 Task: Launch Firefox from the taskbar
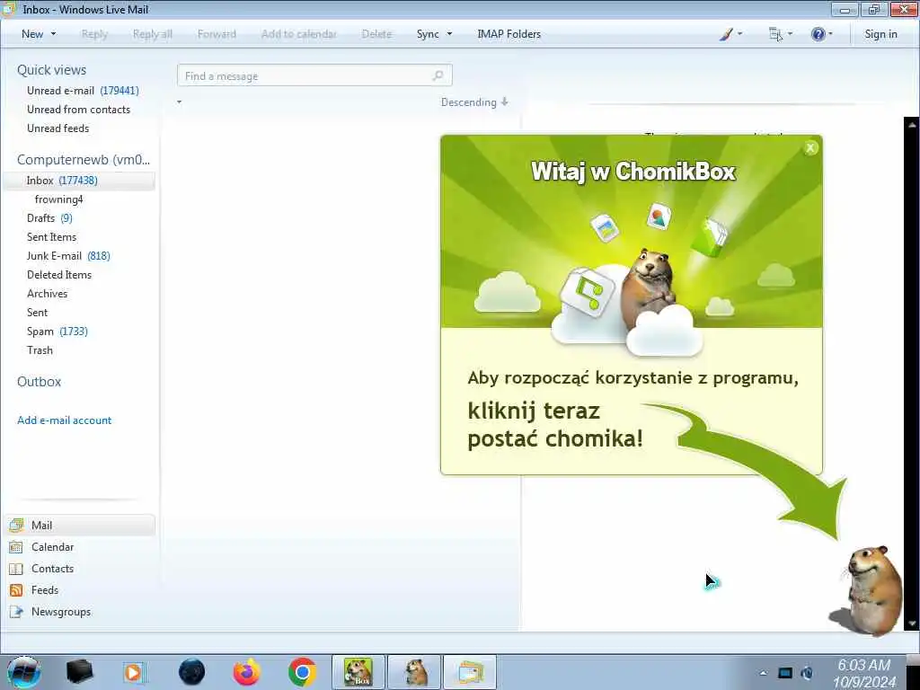tap(246, 672)
